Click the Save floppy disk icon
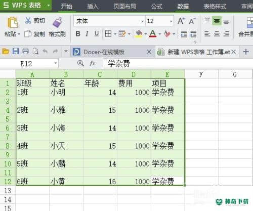 point(16,51)
